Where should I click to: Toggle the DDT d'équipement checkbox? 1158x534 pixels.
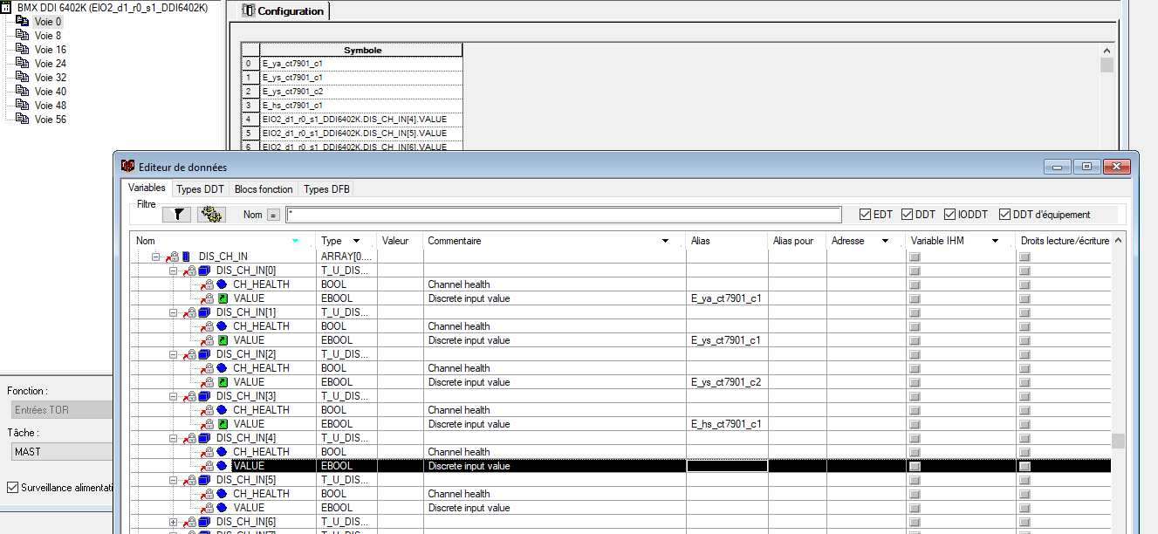point(1004,215)
